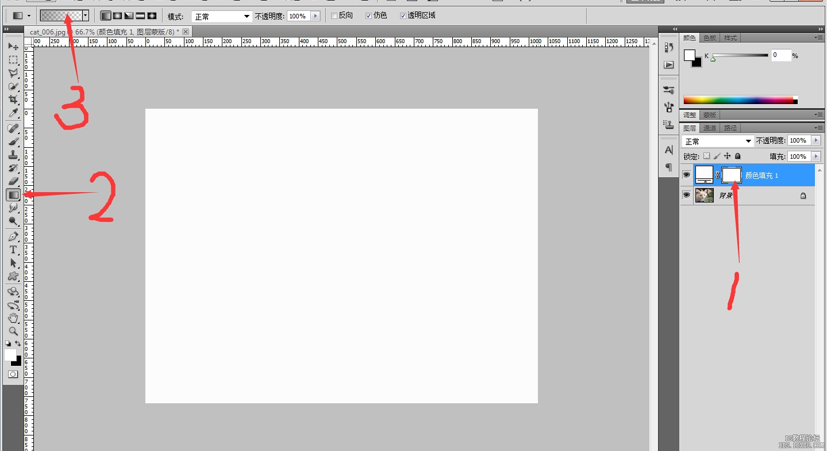Open Layers panel 不透明度 slider arrow
Image resolution: width=827 pixels, height=451 pixels.
coord(816,140)
